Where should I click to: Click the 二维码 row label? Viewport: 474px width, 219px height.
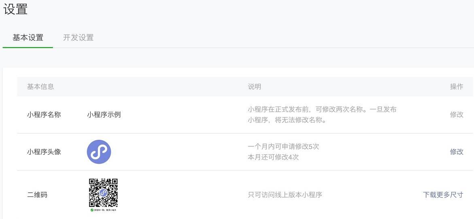[37, 195]
